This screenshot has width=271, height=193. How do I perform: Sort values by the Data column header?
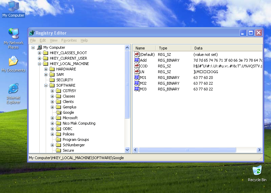227,48
